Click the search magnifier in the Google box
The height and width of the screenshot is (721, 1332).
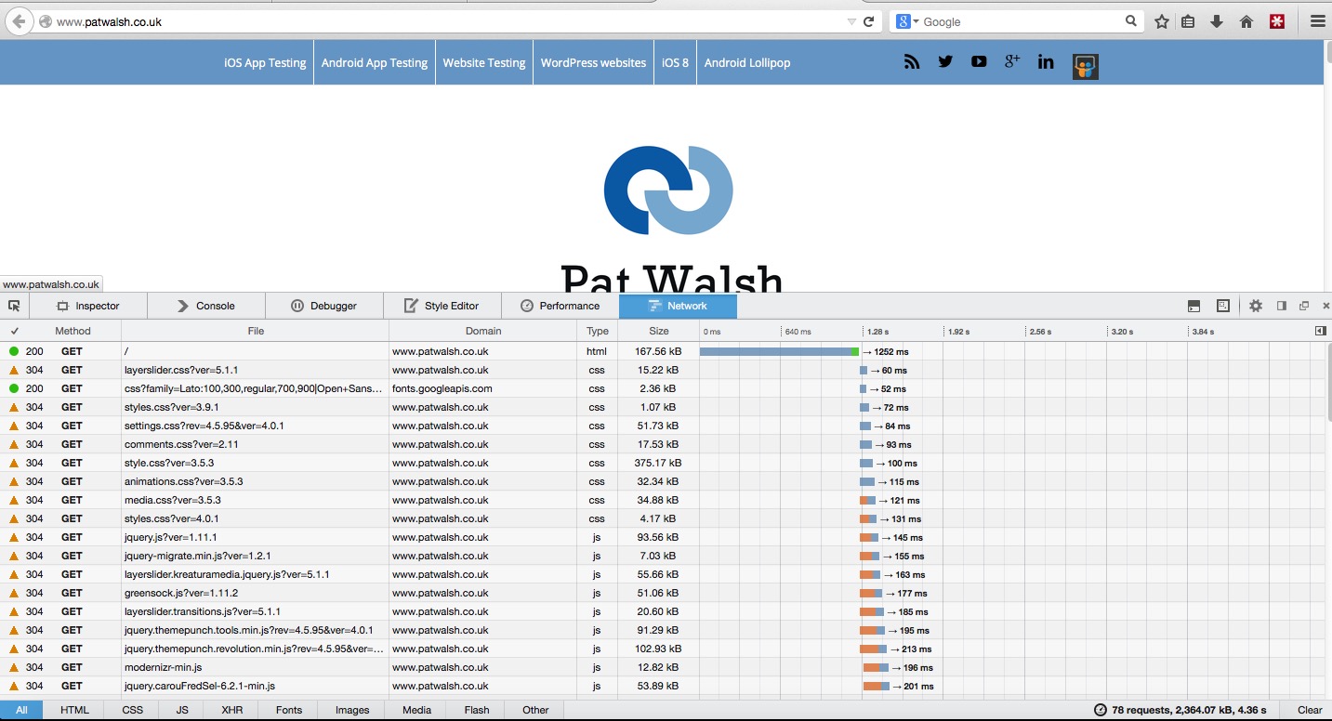(x=1131, y=20)
